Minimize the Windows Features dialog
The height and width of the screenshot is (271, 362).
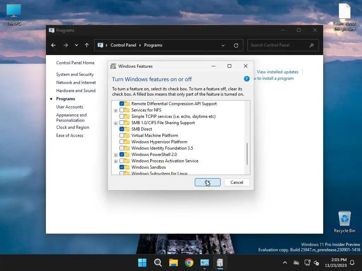point(214,66)
